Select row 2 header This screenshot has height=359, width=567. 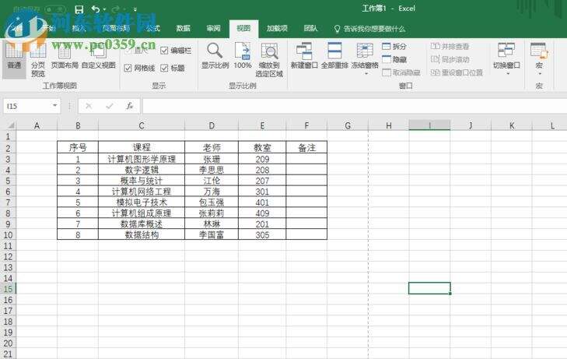(8, 148)
